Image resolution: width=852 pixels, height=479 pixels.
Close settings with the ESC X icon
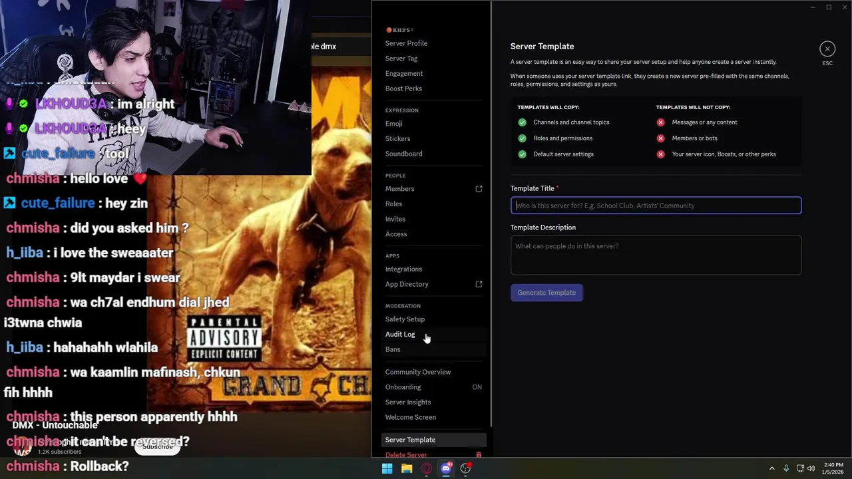[827, 49]
